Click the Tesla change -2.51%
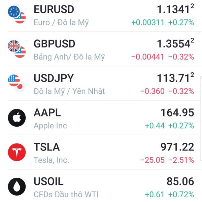The height and width of the screenshot is (202, 202). (181, 160)
